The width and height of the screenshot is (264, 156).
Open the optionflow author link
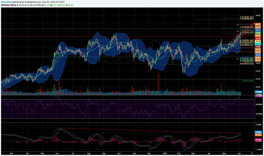tap(7, 2)
